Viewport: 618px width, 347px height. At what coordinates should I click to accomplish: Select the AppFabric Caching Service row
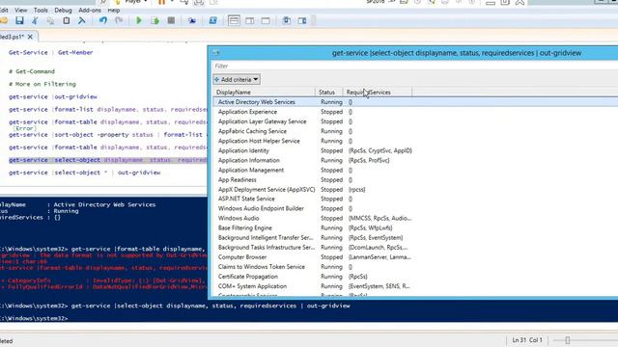415,131
